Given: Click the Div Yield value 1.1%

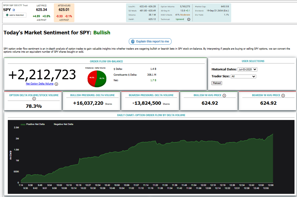Looking at the screenshot, I should click(x=226, y=15).
